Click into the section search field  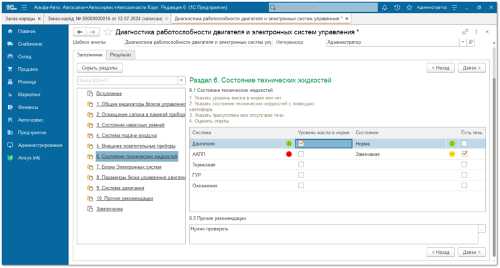coord(128,81)
